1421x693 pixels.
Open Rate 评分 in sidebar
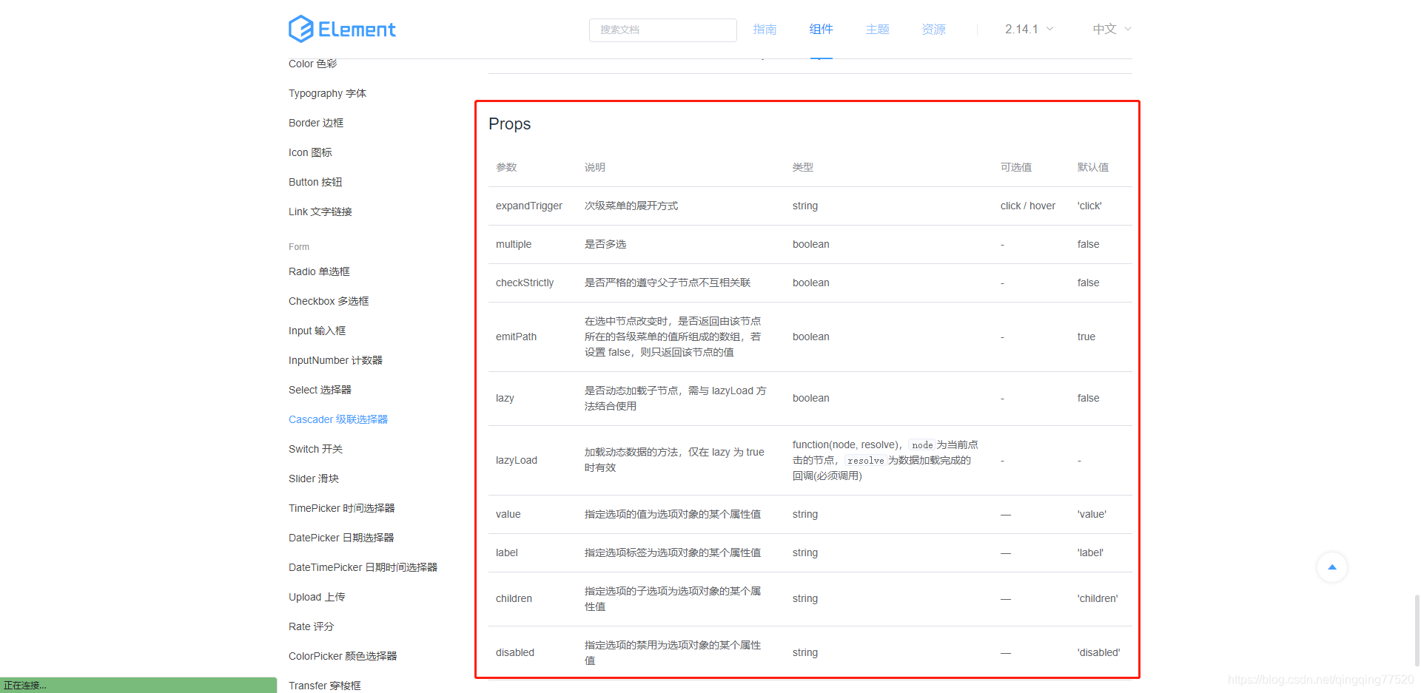coord(311,626)
